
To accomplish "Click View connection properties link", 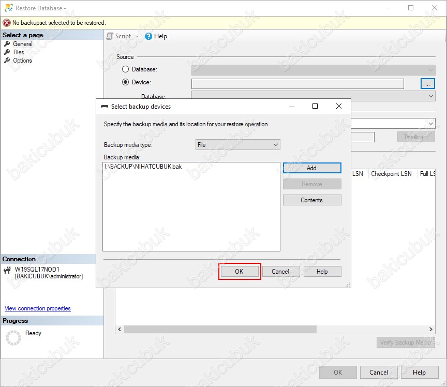I will 38,308.
